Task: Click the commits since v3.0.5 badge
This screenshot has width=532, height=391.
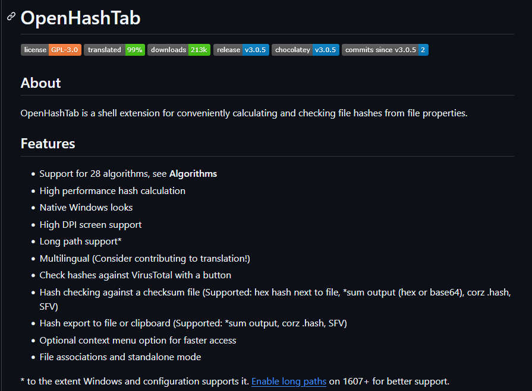Action: pos(385,50)
